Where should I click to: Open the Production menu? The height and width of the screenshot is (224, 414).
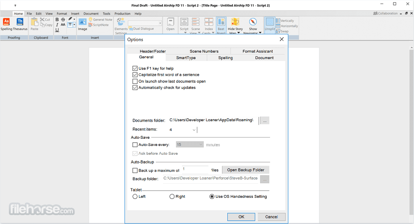(x=122, y=14)
